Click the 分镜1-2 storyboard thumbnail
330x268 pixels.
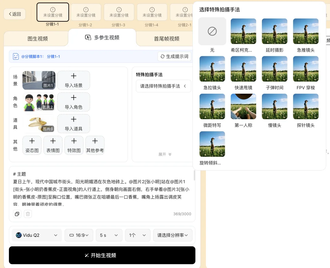pyautogui.click(x=86, y=12)
